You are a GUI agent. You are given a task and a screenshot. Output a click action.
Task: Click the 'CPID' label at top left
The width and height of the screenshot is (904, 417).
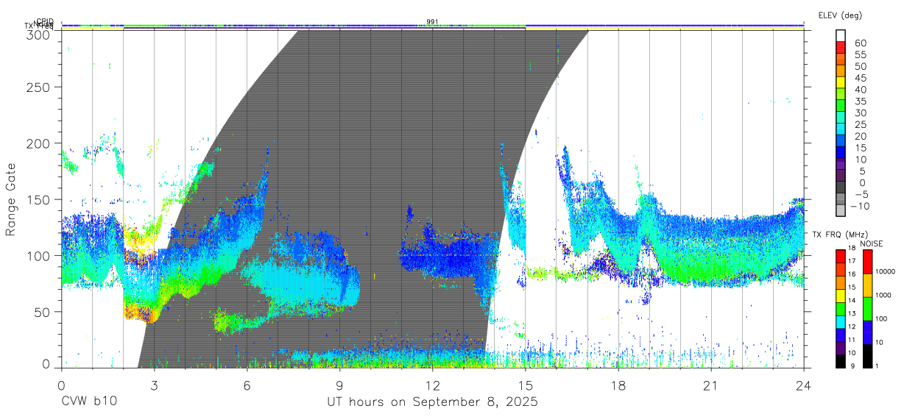pyautogui.click(x=45, y=22)
